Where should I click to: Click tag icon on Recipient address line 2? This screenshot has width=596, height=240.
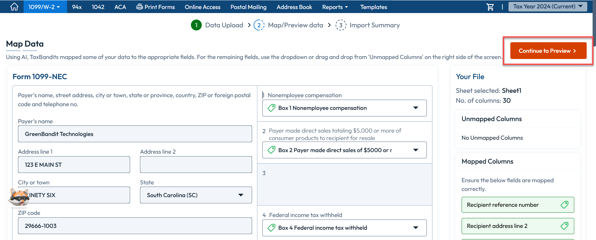pos(565,226)
